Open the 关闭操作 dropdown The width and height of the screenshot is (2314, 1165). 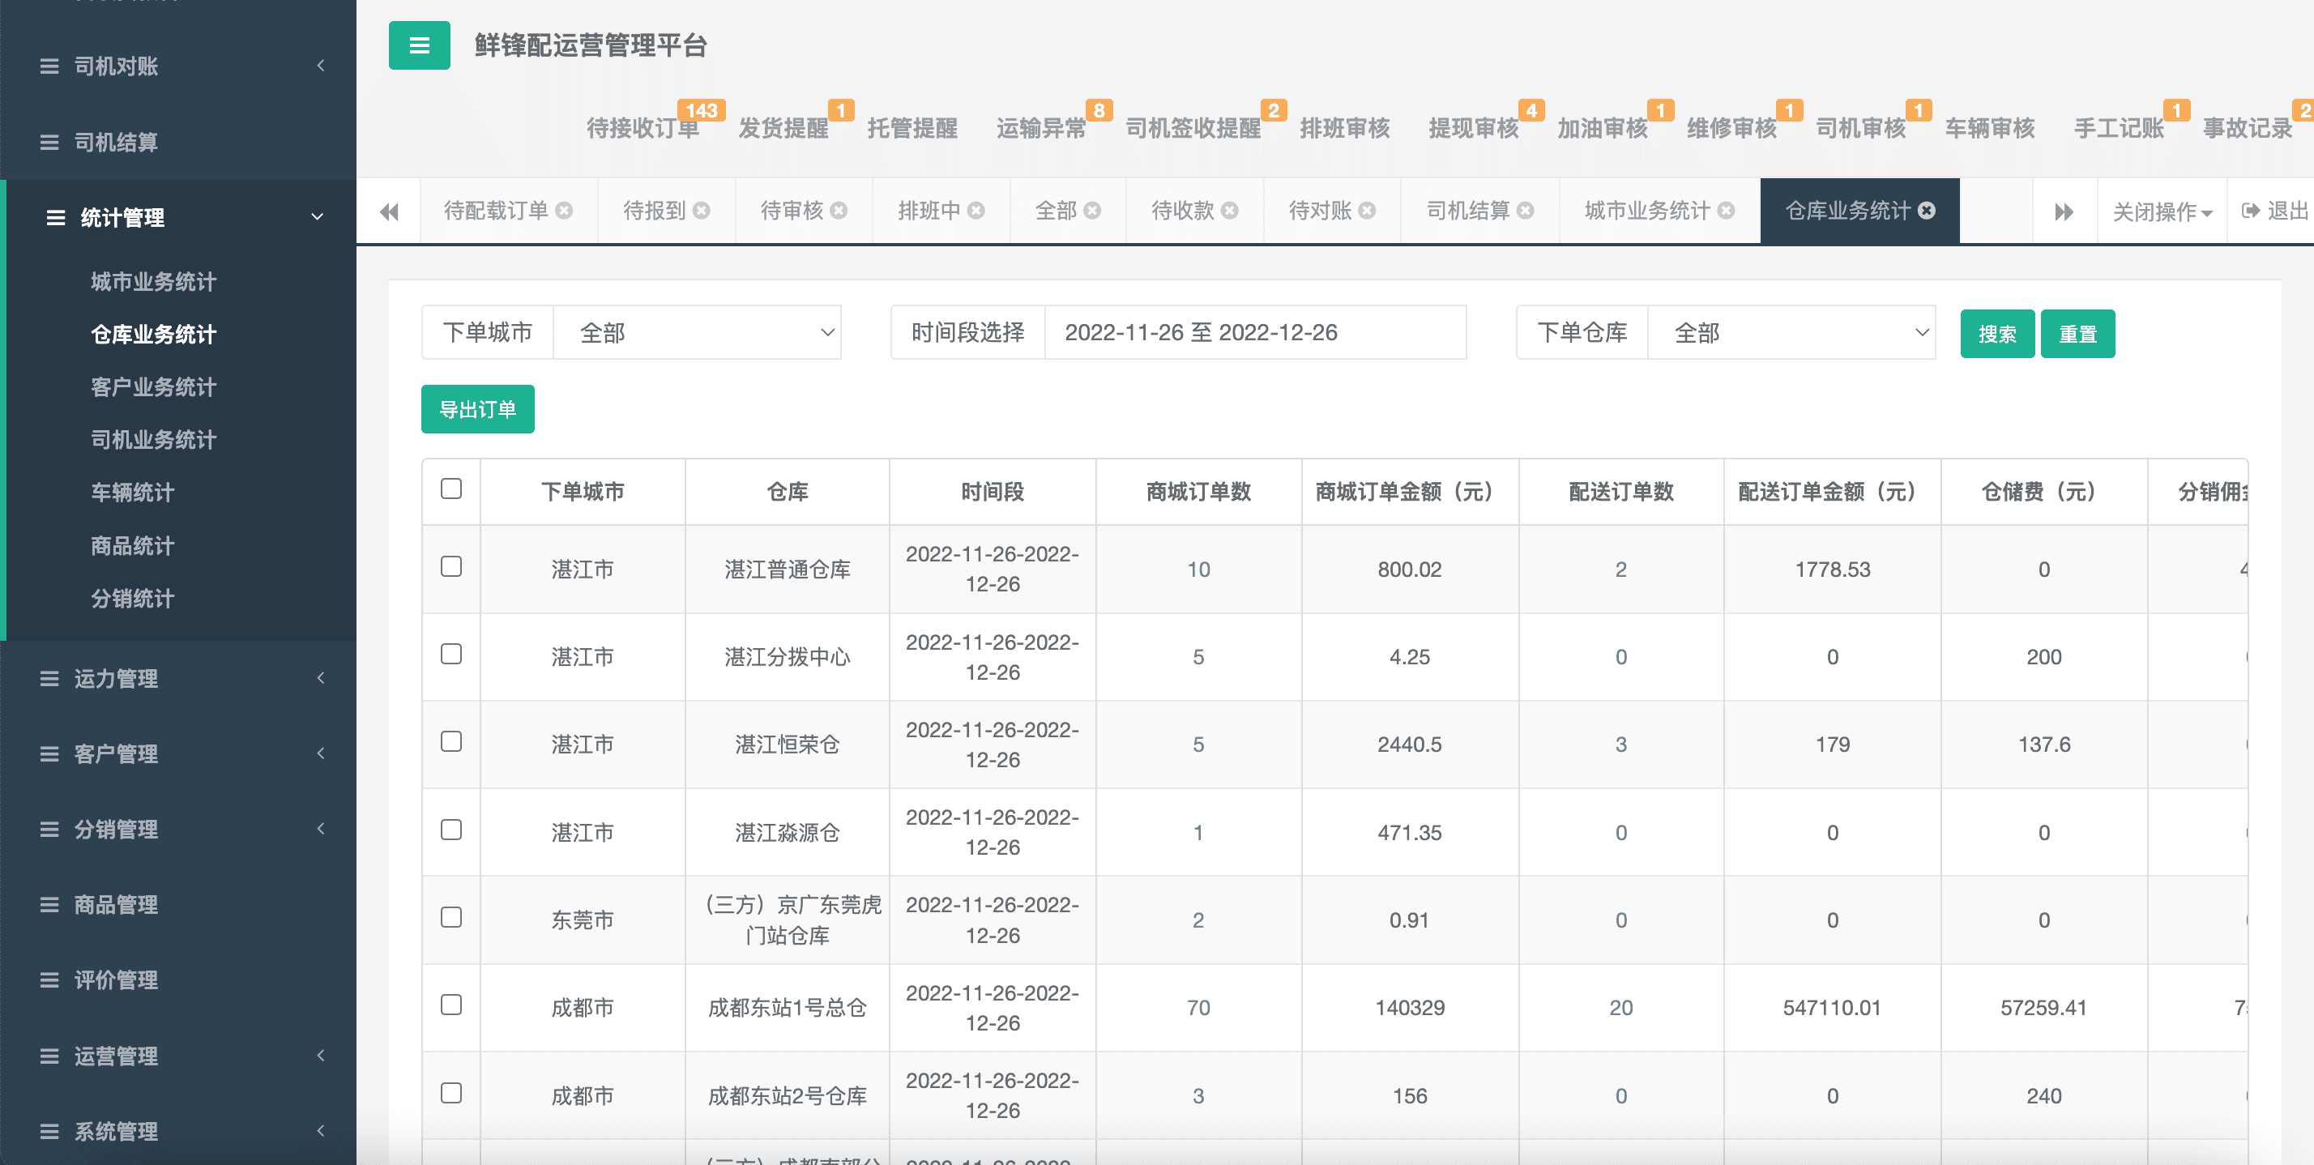(2162, 212)
